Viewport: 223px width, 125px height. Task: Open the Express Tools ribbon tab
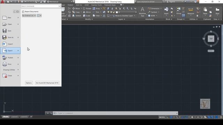[x=97, y=5]
